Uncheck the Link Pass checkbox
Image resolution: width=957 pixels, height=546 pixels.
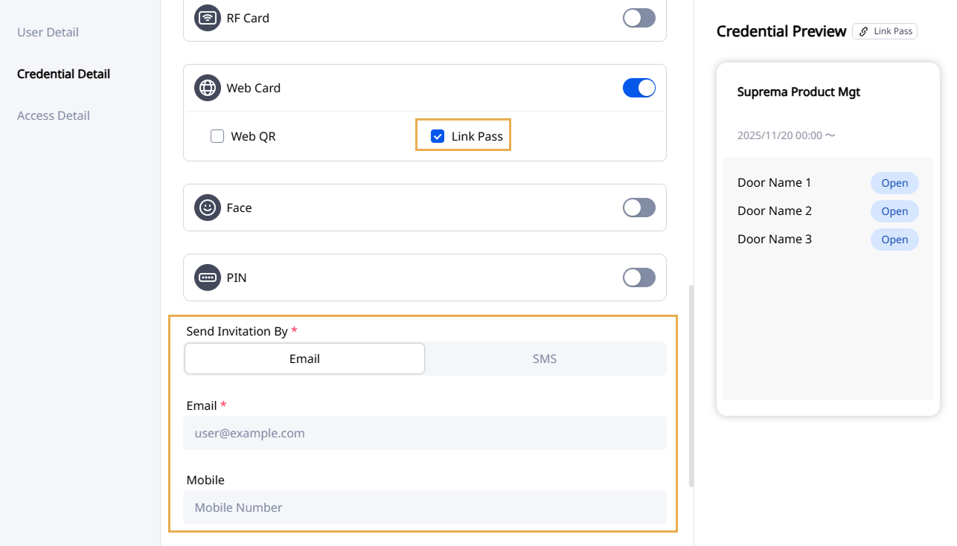[438, 136]
